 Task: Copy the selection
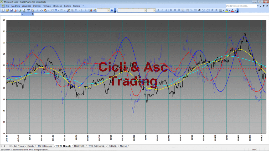(41, 10)
